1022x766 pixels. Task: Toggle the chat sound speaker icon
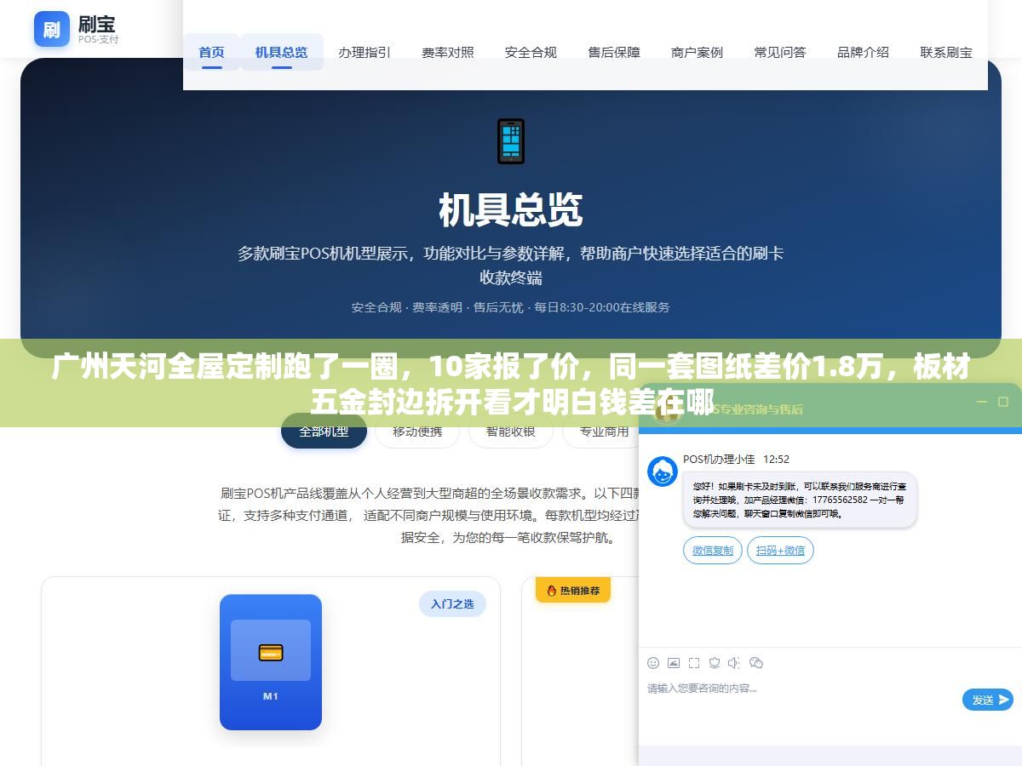(x=734, y=663)
